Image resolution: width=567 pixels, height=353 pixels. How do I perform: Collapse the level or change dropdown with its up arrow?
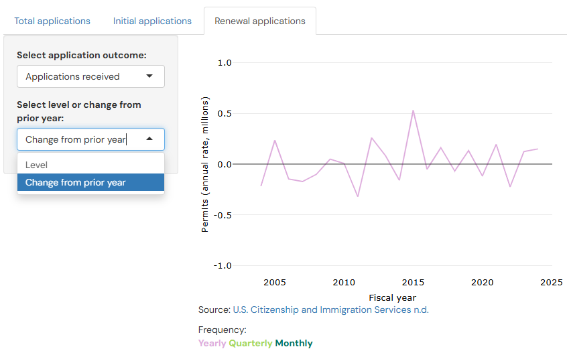pos(149,139)
